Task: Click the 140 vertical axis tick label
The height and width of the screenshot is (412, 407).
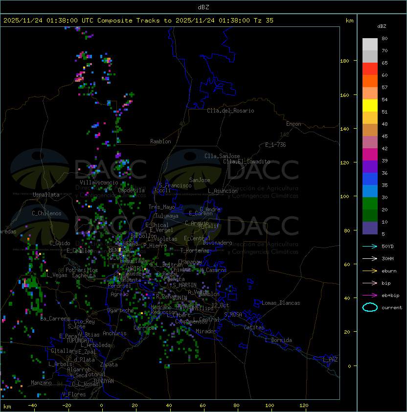Action: 344,129
